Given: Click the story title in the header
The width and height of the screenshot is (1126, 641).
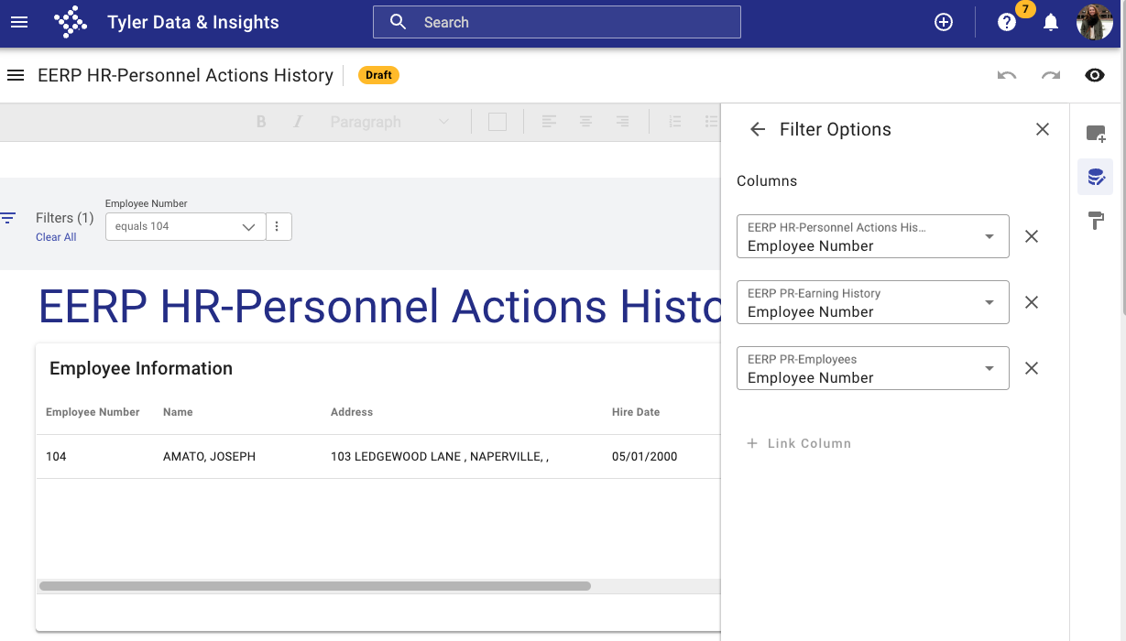Looking at the screenshot, I should point(185,75).
